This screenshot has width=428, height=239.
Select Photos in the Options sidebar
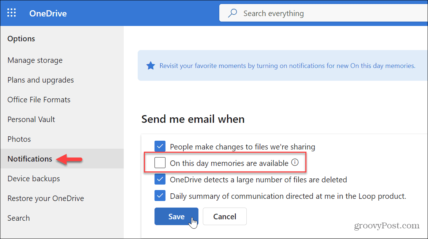19,139
